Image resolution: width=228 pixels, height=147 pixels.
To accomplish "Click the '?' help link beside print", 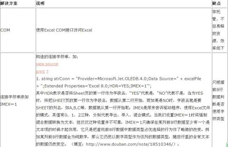I will point(47,72).
